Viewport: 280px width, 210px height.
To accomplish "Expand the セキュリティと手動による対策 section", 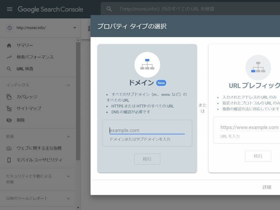I will coord(68,176).
